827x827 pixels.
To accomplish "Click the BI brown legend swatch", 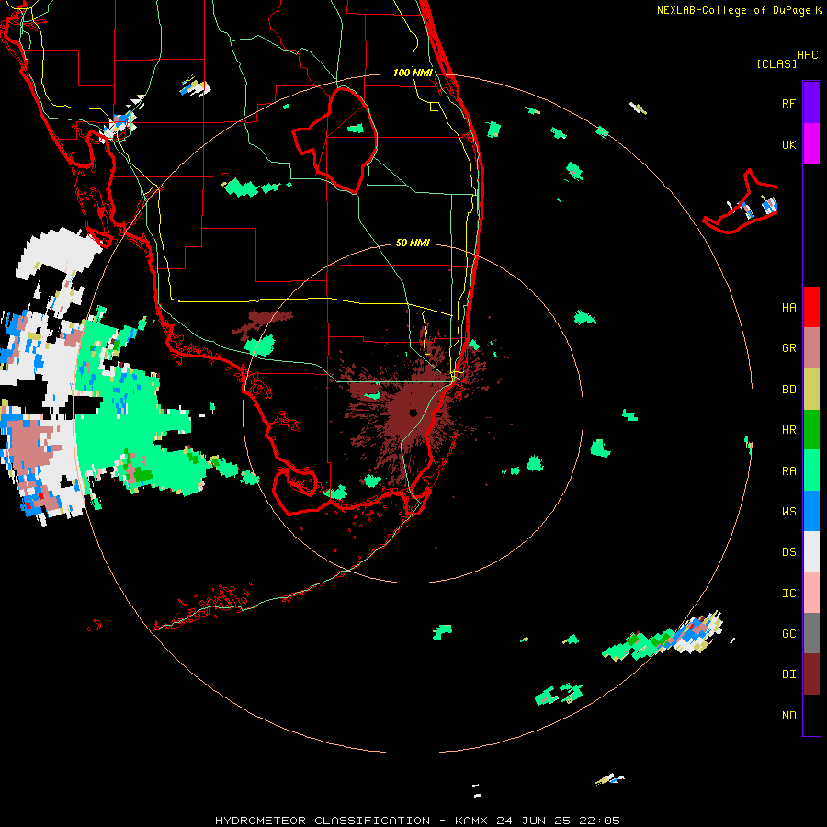I will click(811, 674).
